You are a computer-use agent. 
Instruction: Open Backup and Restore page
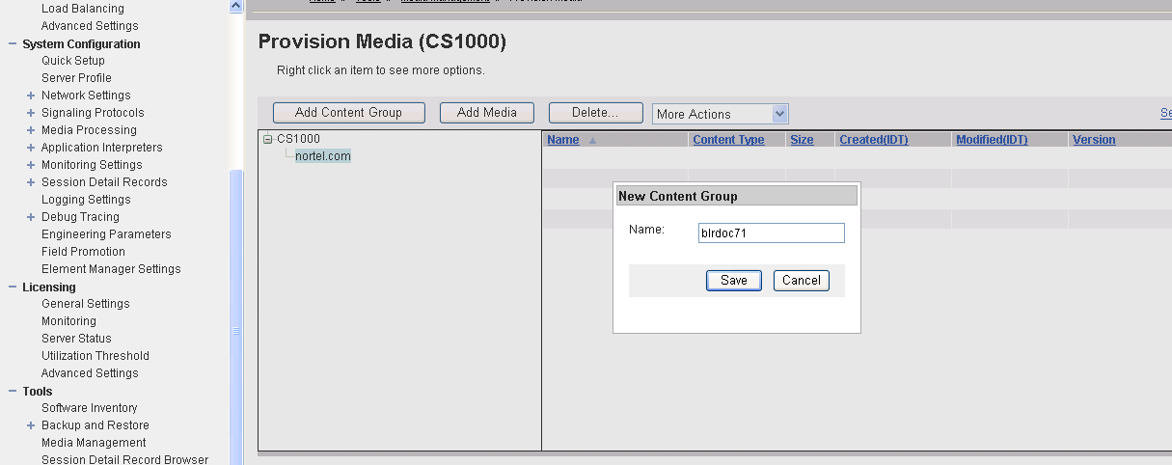(95, 425)
